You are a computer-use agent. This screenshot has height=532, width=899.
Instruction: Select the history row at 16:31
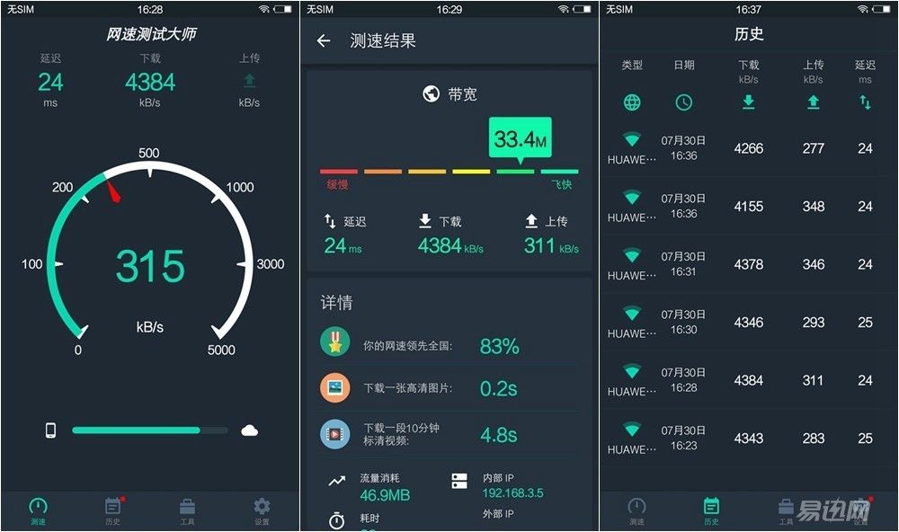click(x=740, y=264)
